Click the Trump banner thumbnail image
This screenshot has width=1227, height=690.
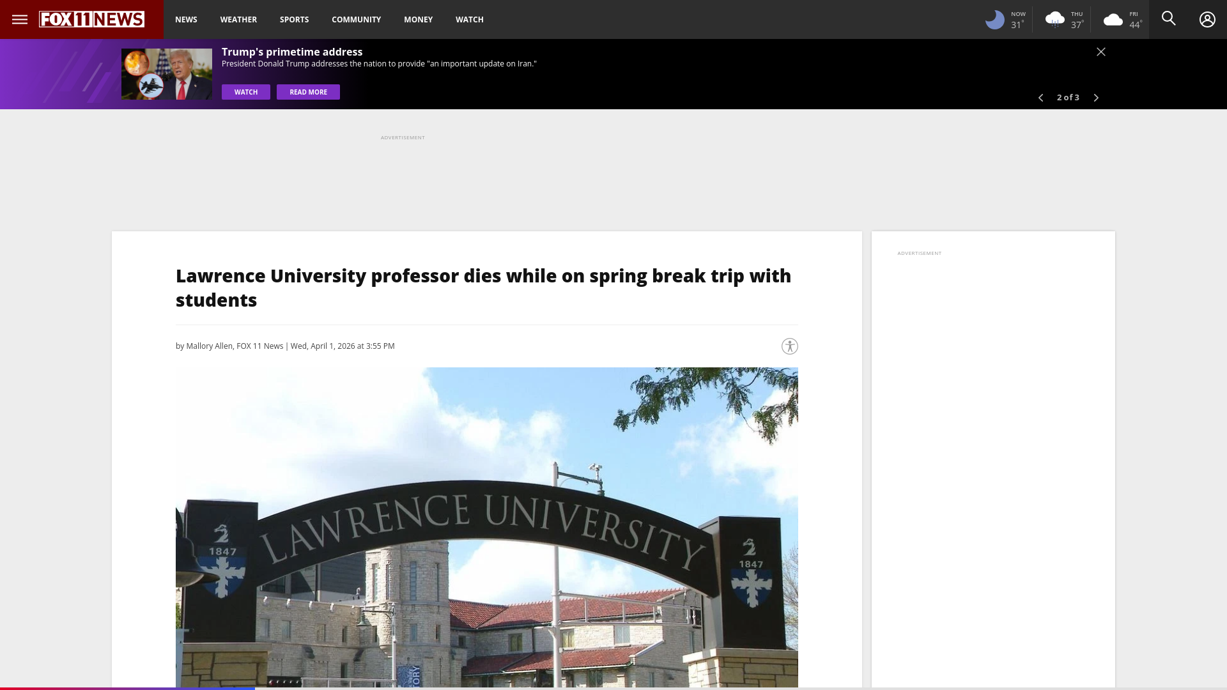click(166, 74)
